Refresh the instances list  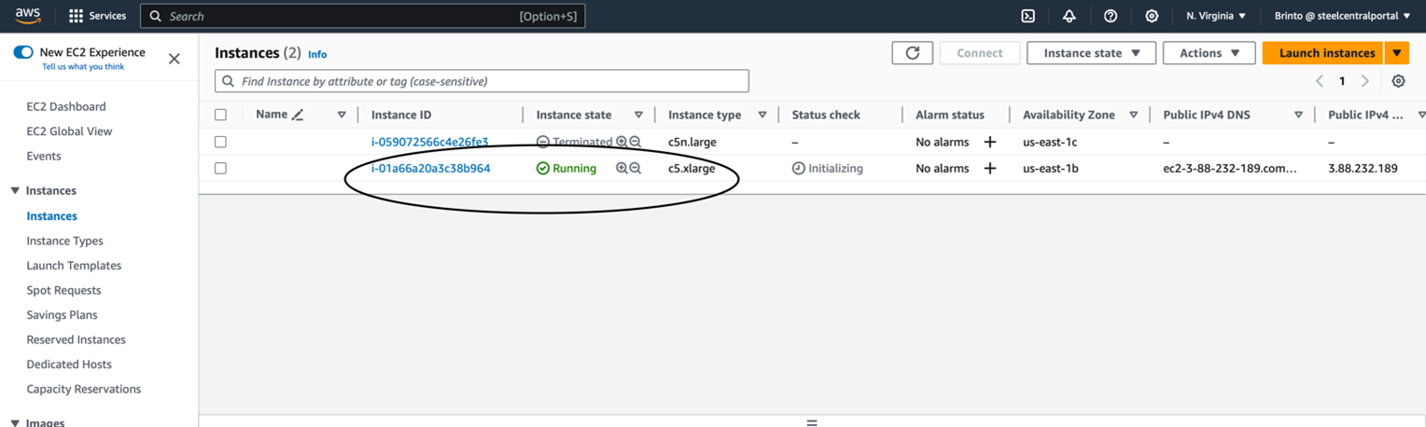[x=912, y=53]
